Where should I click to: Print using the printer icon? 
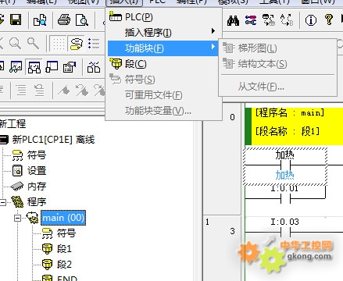(64, 20)
